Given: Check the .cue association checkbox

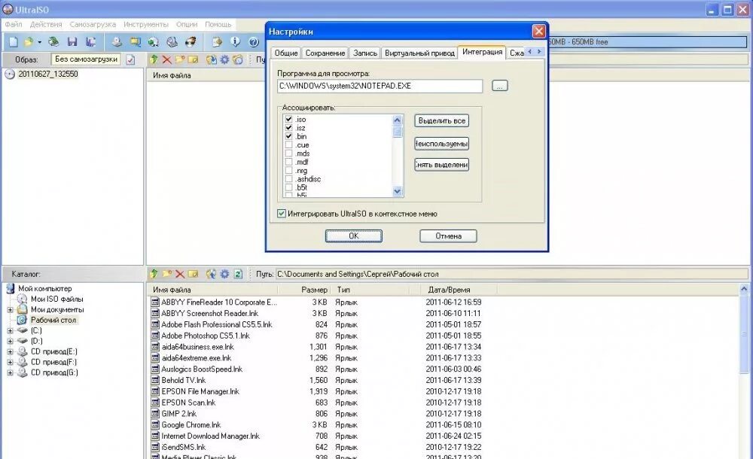Looking at the screenshot, I should pyautogui.click(x=288, y=145).
